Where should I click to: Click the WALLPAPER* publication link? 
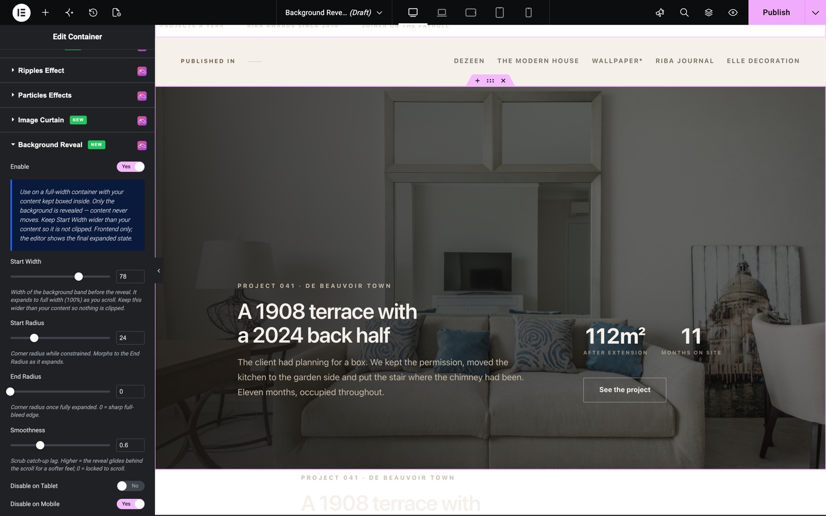pos(617,61)
